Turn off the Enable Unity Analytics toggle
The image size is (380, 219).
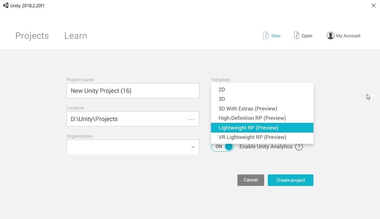coord(222,147)
